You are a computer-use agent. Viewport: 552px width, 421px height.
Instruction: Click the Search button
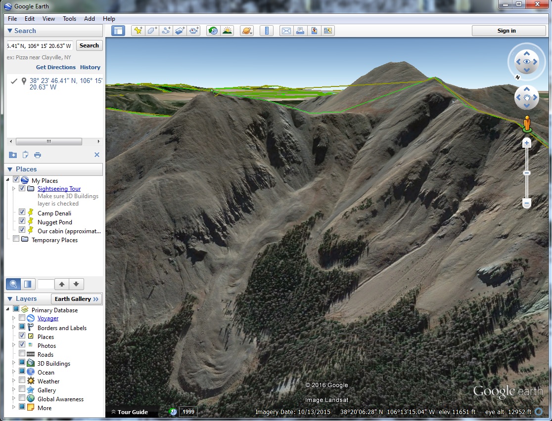[x=89, y=45]
